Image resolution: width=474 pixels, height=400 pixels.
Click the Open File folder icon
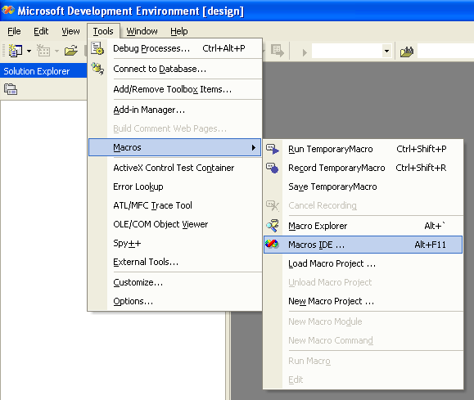click(71, 51)
